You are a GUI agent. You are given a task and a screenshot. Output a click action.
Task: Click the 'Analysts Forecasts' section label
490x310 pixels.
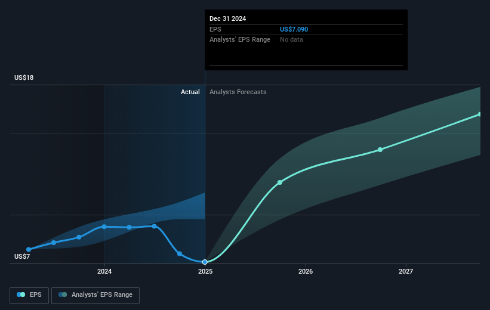[x=238, y=92]
